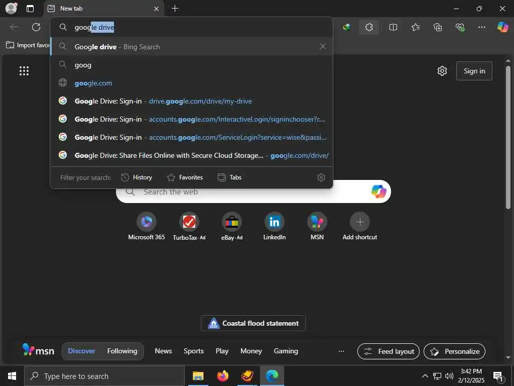Open Browser essentials heart icon
The width and height of the screenshot is (514, 386).
tap(460, 27)
